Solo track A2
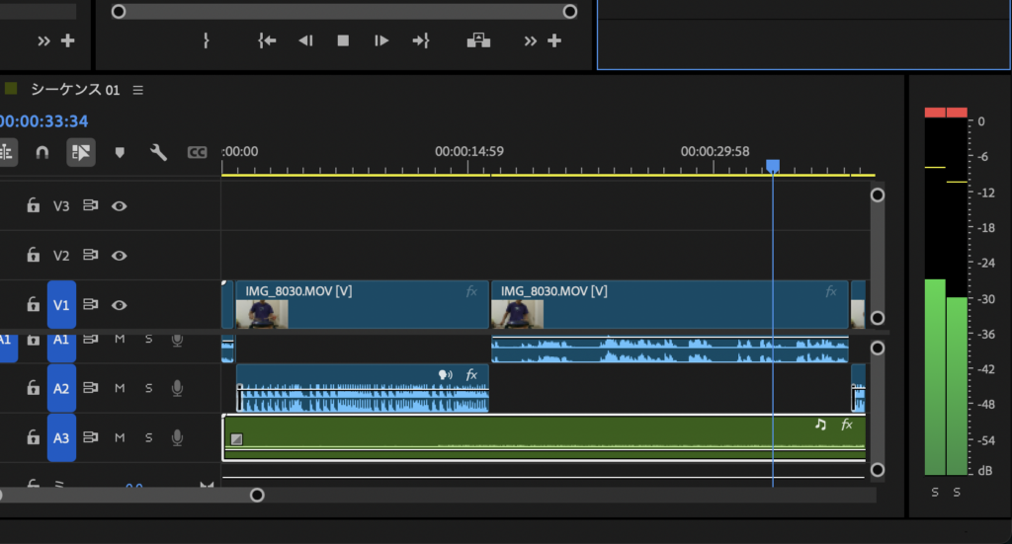1012x544 pixels. (148, 388)
